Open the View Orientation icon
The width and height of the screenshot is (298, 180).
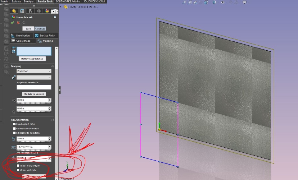coord(206,2)
